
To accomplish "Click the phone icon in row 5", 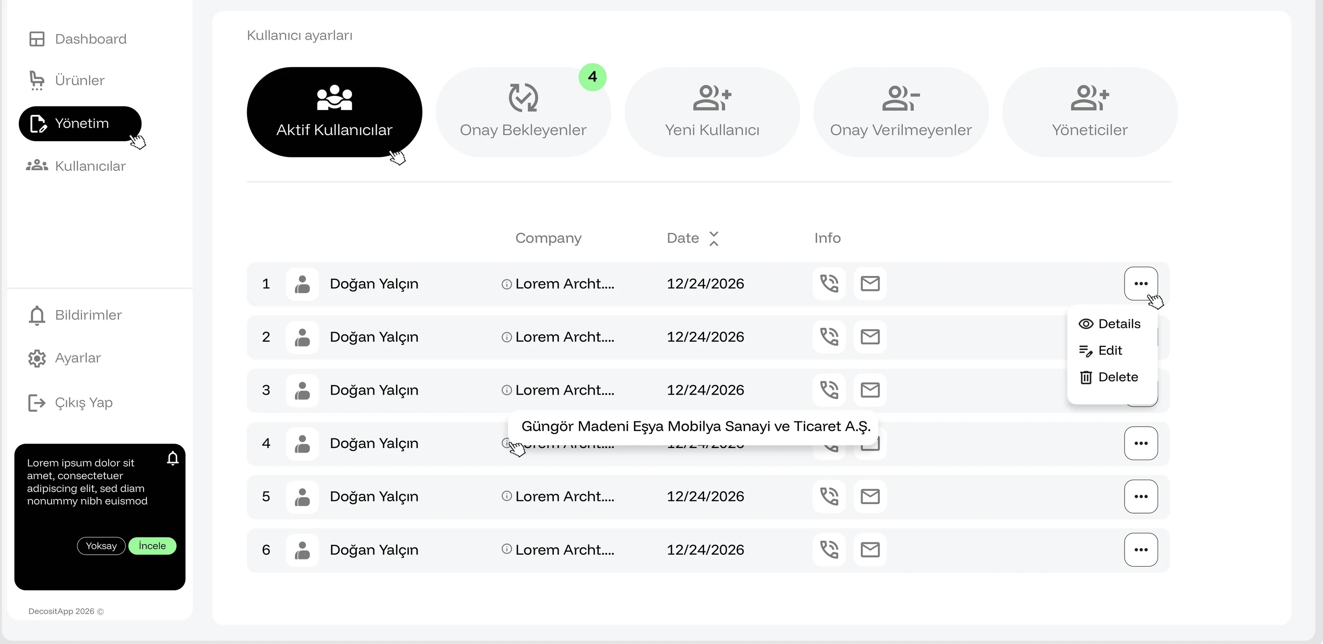I will tap(829, 497).
